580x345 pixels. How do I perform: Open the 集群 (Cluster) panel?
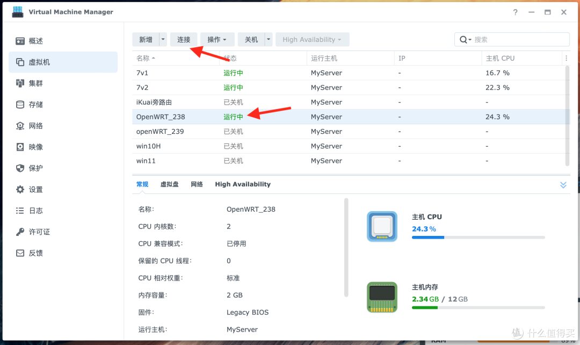(x=34, y=83)
